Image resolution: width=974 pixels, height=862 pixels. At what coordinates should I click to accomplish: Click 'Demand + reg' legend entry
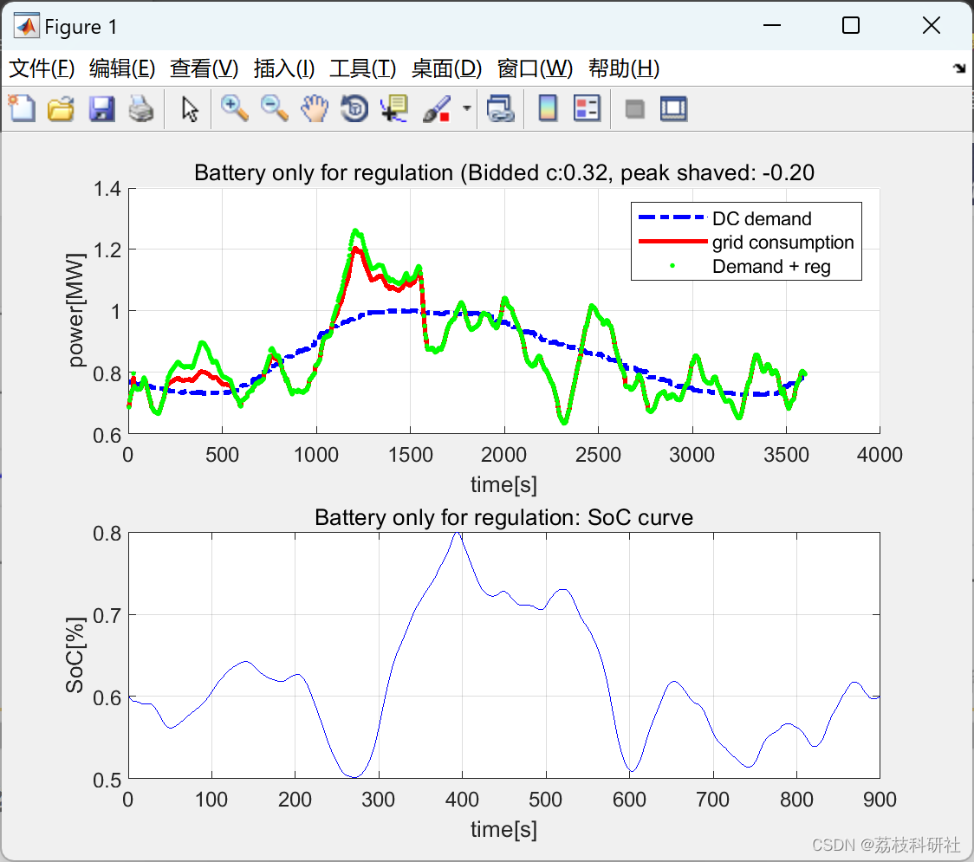(771, 267)
